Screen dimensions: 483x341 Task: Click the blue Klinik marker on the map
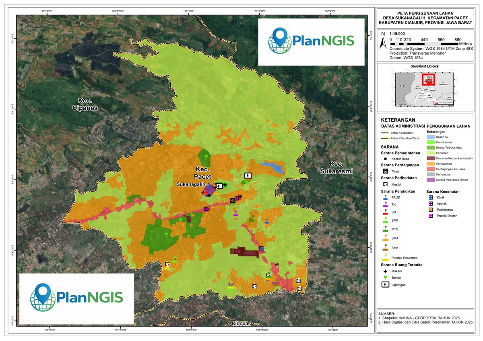pyautogui.click(x=261, y=249)
